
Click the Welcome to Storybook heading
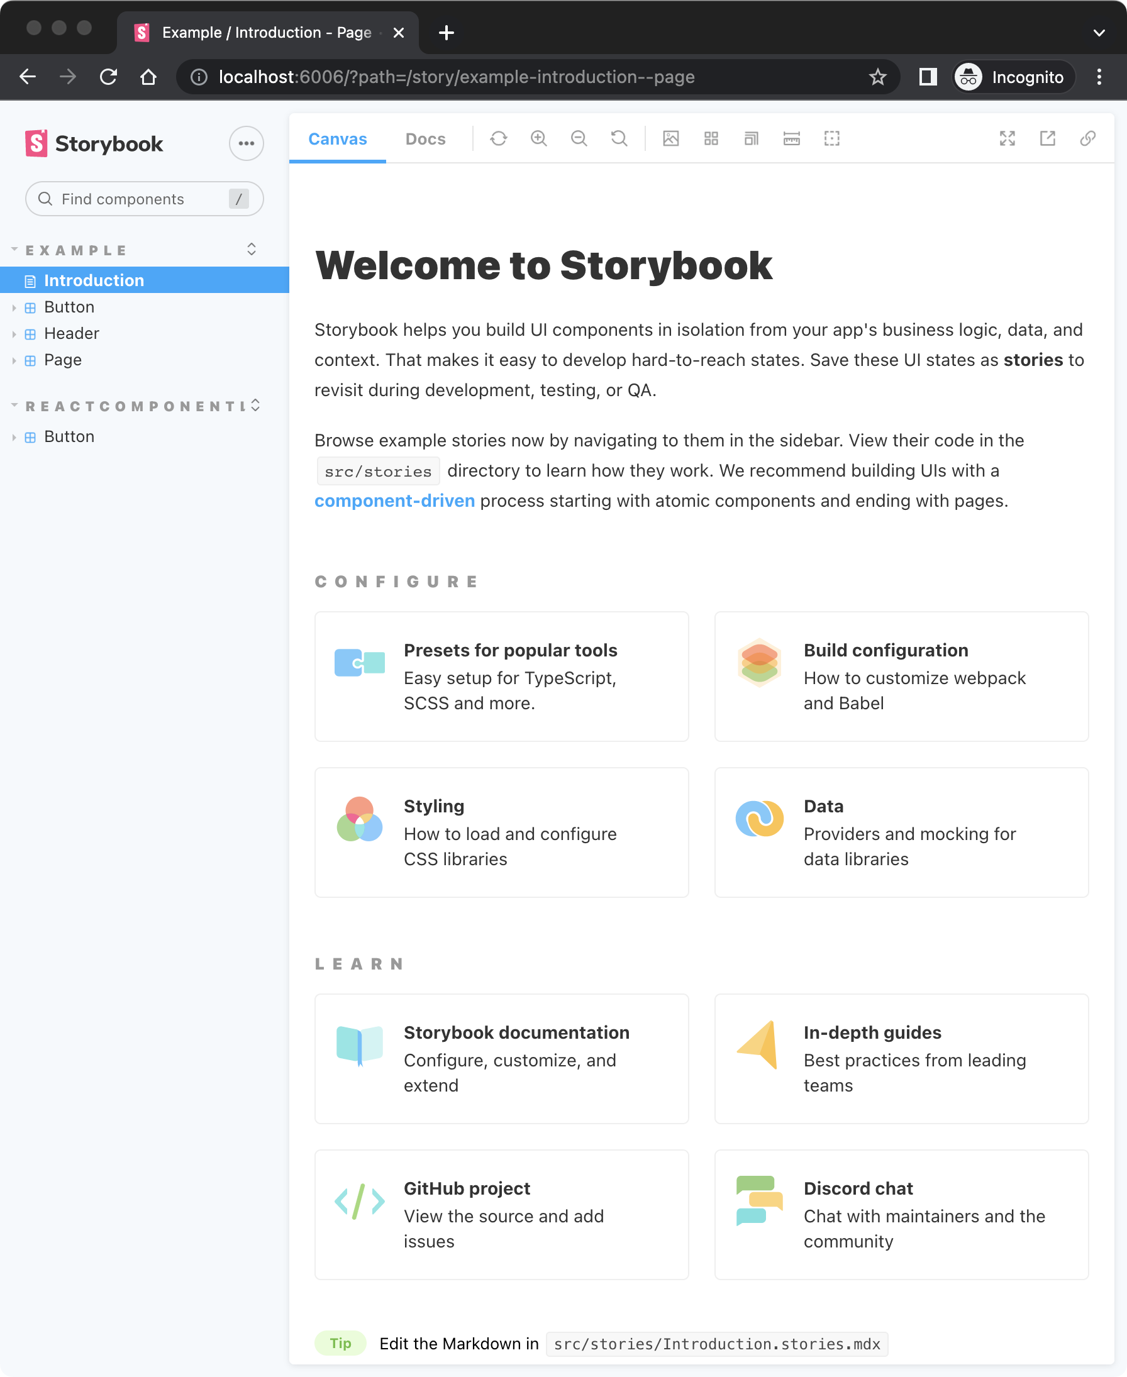pos(543,265)
